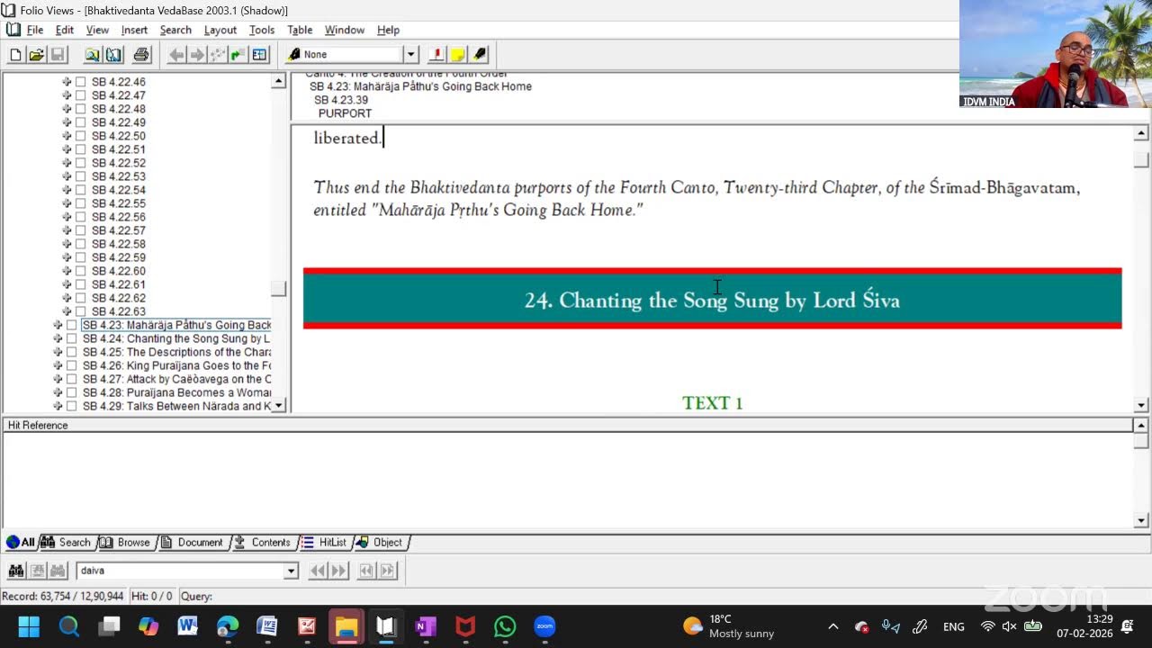Click the binoculars query icon in bottom toolbar
1152x648 pixels.
click(16, 571)
